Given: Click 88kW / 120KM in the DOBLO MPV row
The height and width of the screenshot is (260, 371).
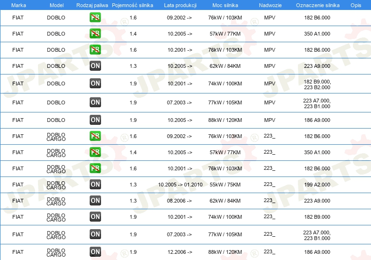Looking at the screenshot, I should tap(225, 120).
